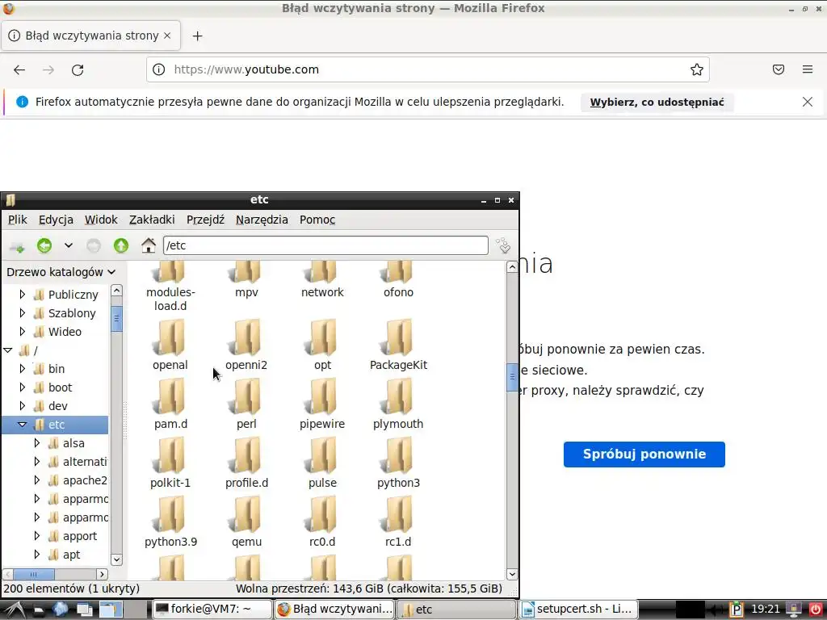827x620 pixels.
Task: Select the python3.9 folder icon
Action: (170, 514)
